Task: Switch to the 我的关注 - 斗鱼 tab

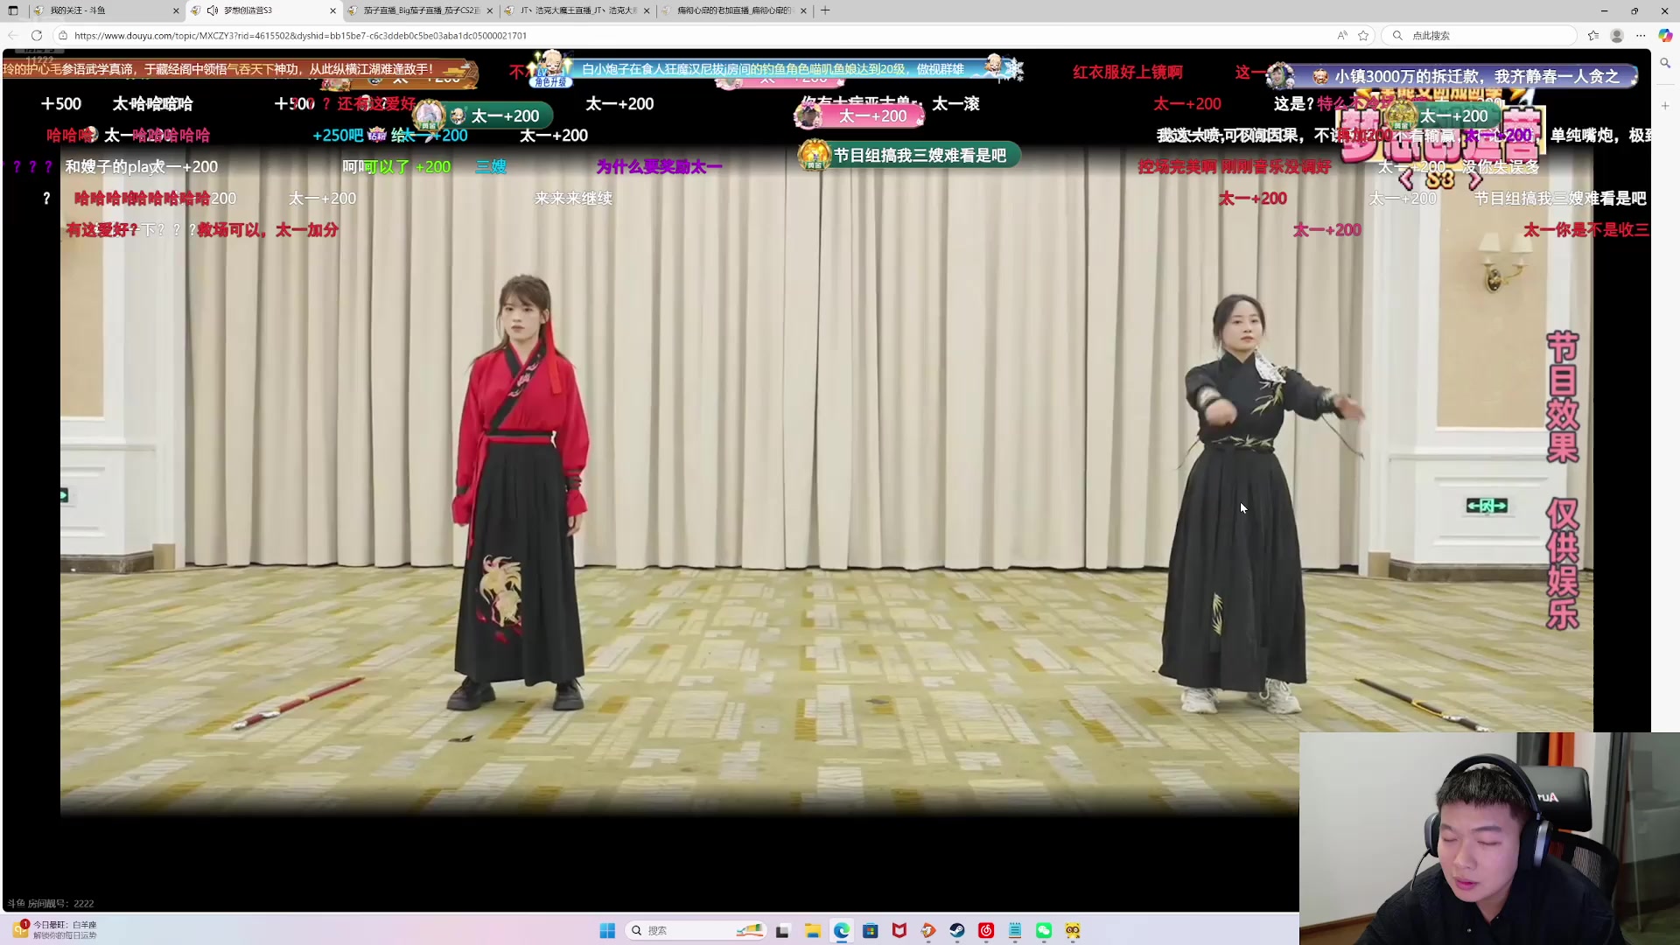Action: coord(104,10)
